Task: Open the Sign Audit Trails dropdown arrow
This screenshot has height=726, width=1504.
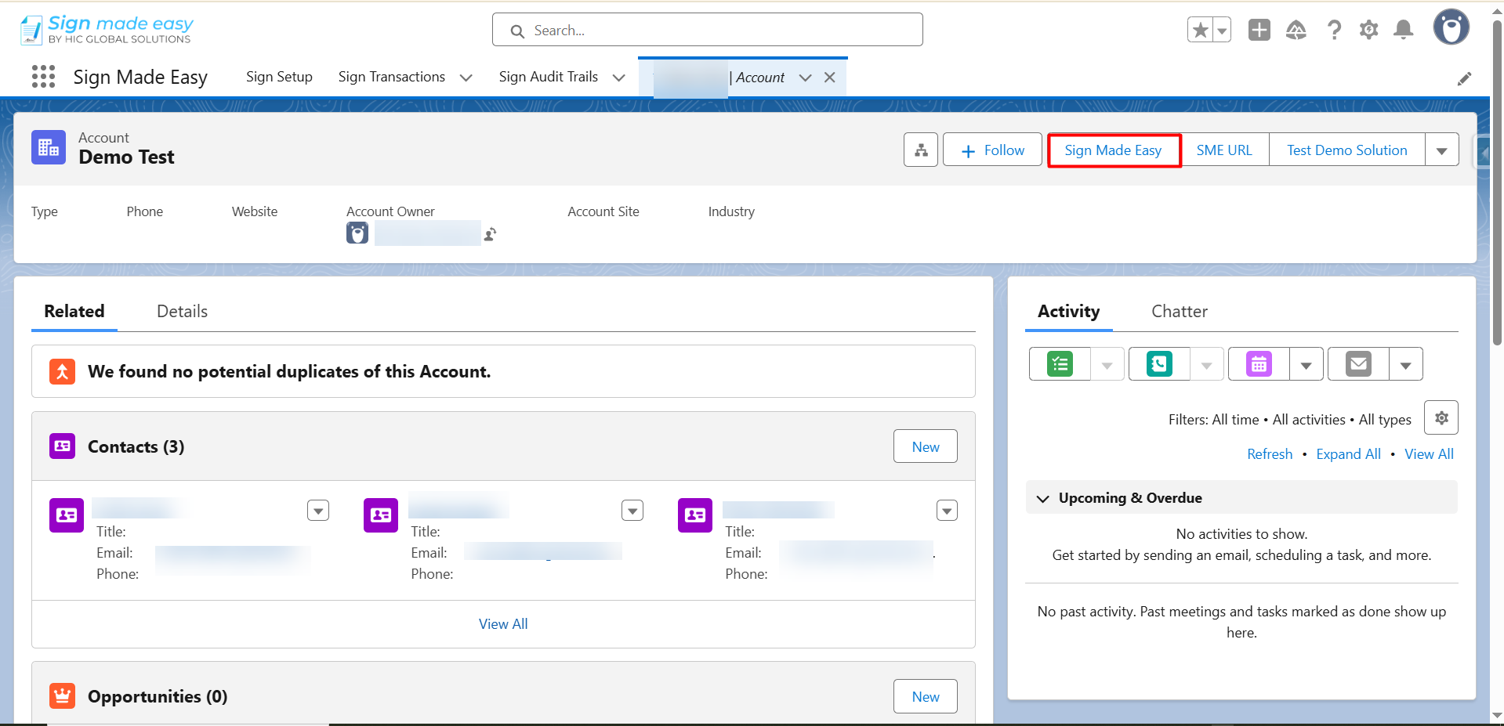Action: 618,78
